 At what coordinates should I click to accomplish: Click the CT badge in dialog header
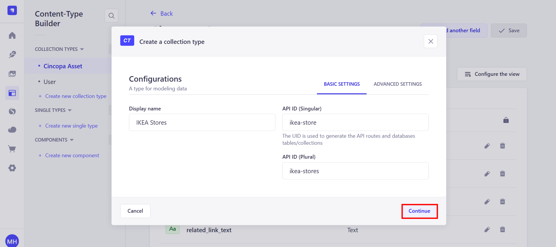click(127, 41)
